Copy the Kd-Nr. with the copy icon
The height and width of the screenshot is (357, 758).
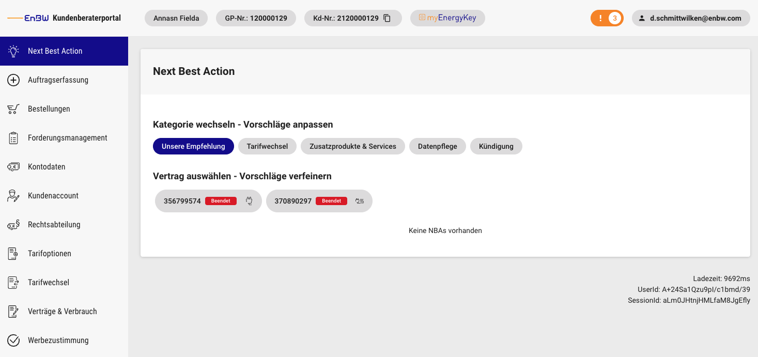point(387,19)
